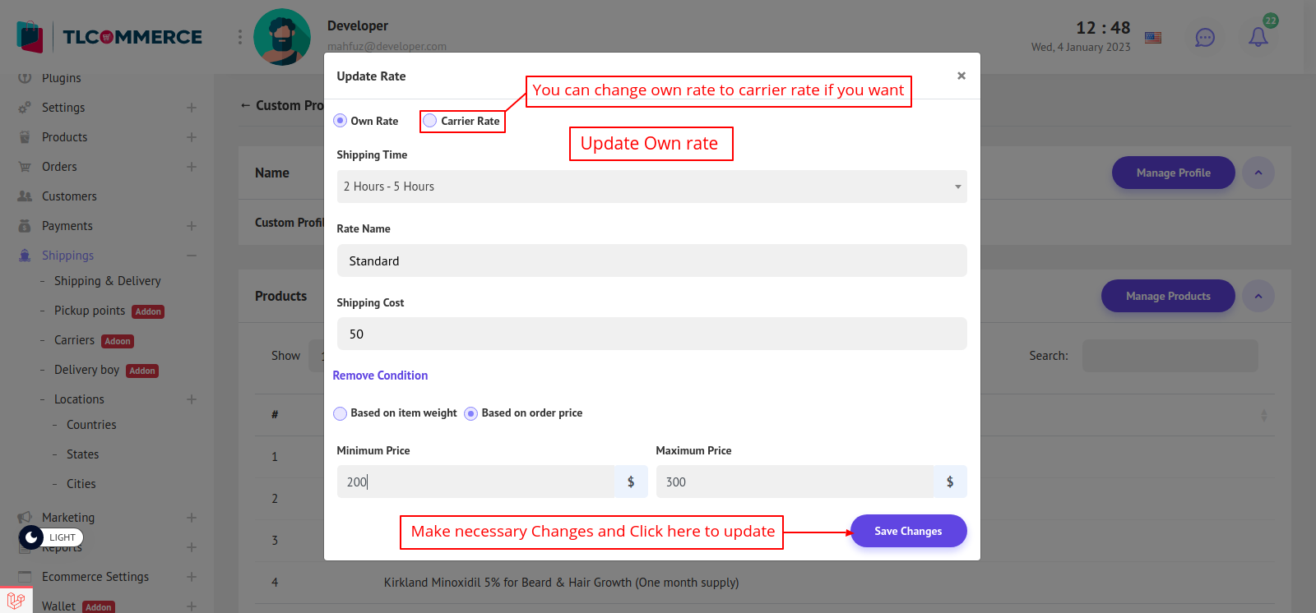Image resolution: width=1316 pixels, height=613 pixels.
Task: Select the Own Rate radio button
Action: tap(341, 121)
